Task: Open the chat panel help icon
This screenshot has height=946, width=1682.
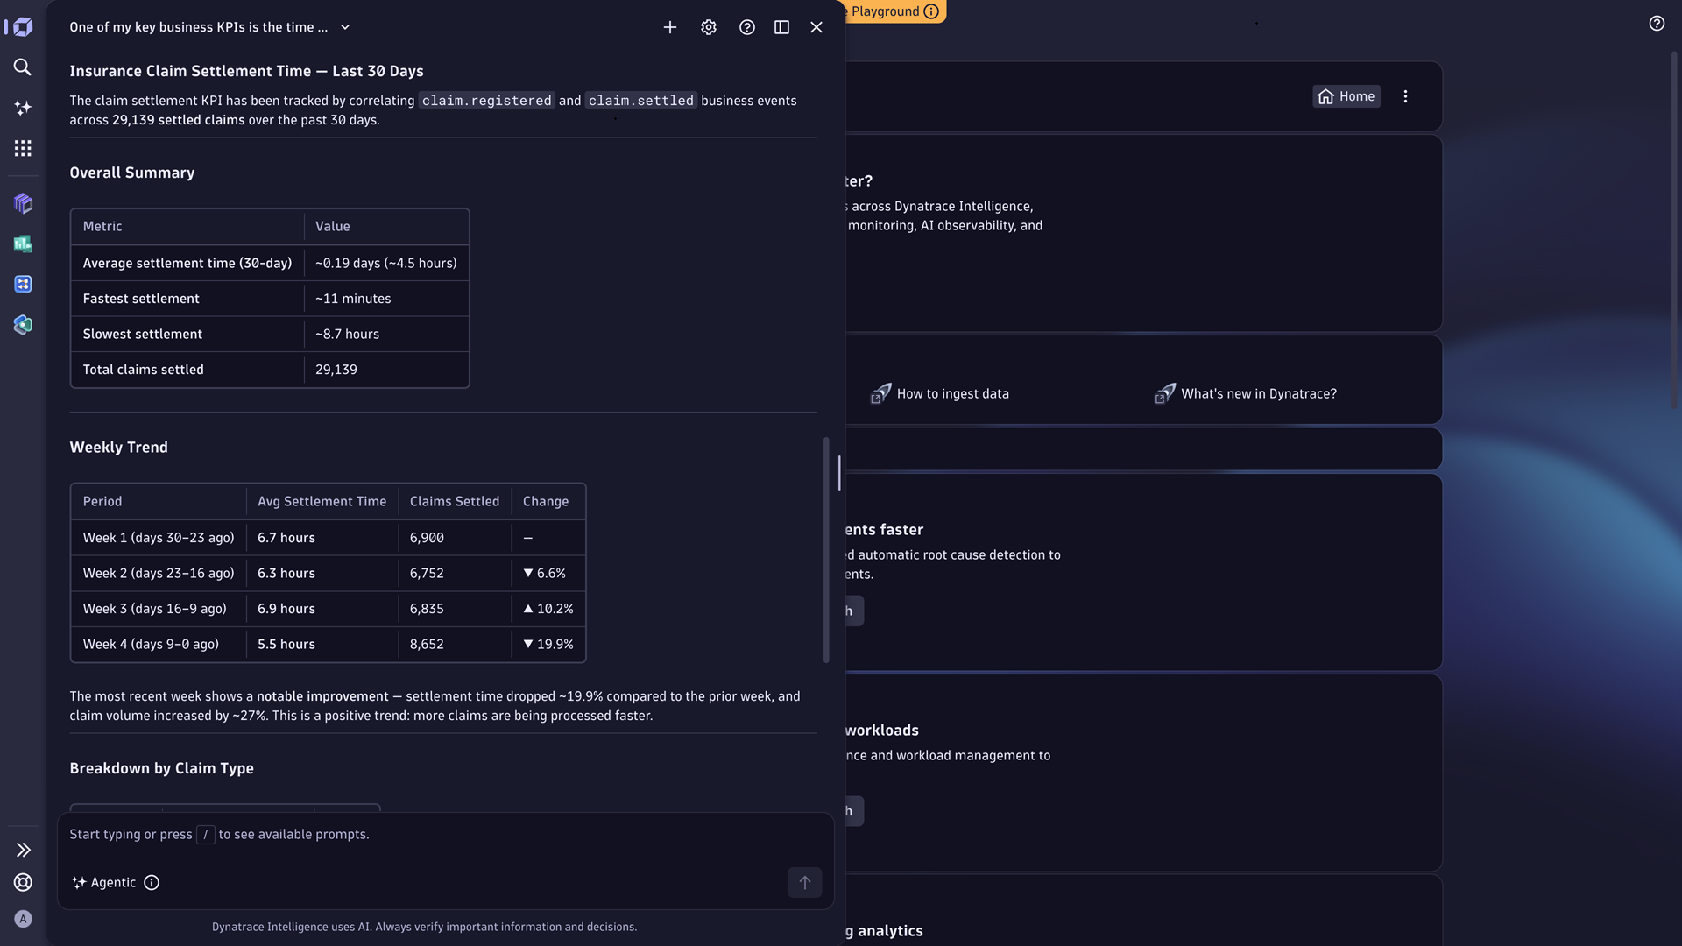Action: (x=747, y=27)
